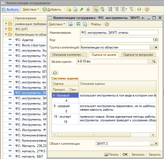The height and width of the screenshot is (159, 164).
Task: Toggle the hierarchical view toolbar icon
Action: pos(96,9)
